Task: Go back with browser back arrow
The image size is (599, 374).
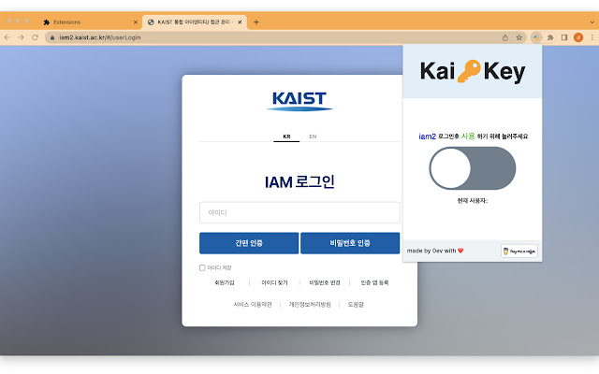Action: tap(7, 37)
